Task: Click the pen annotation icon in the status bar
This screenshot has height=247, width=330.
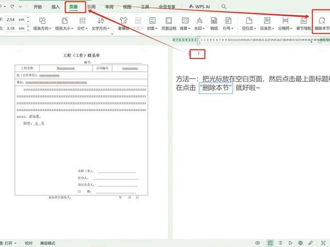Action: [x=311, y=243]
